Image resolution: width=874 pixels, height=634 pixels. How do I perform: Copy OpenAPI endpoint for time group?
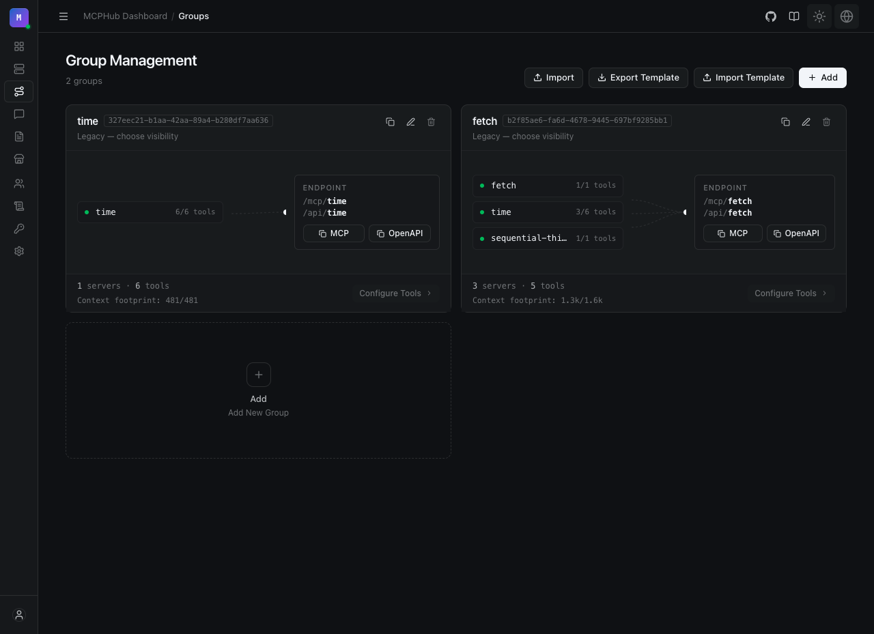click(399, 233)
